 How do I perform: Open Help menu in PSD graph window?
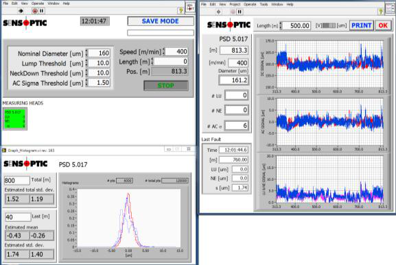(290, 4)
